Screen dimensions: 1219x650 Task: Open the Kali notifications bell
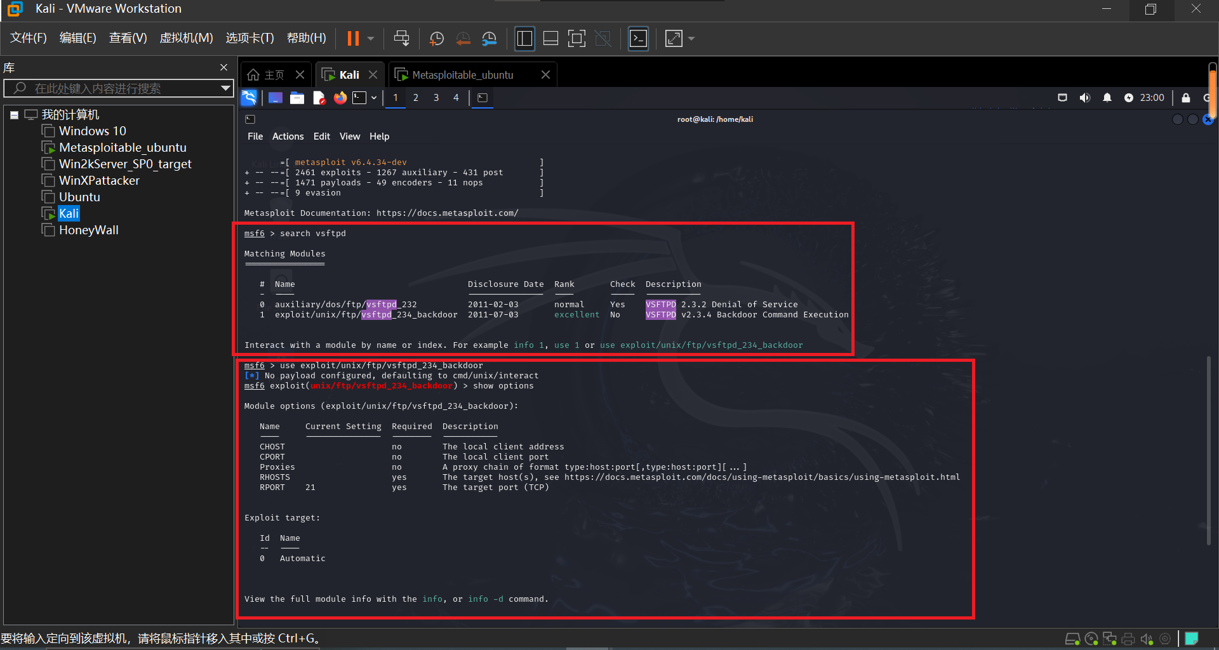point(1107,98)
